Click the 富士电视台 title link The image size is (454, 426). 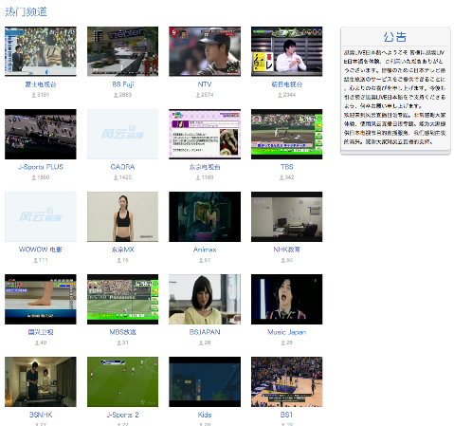click(41, 84)
